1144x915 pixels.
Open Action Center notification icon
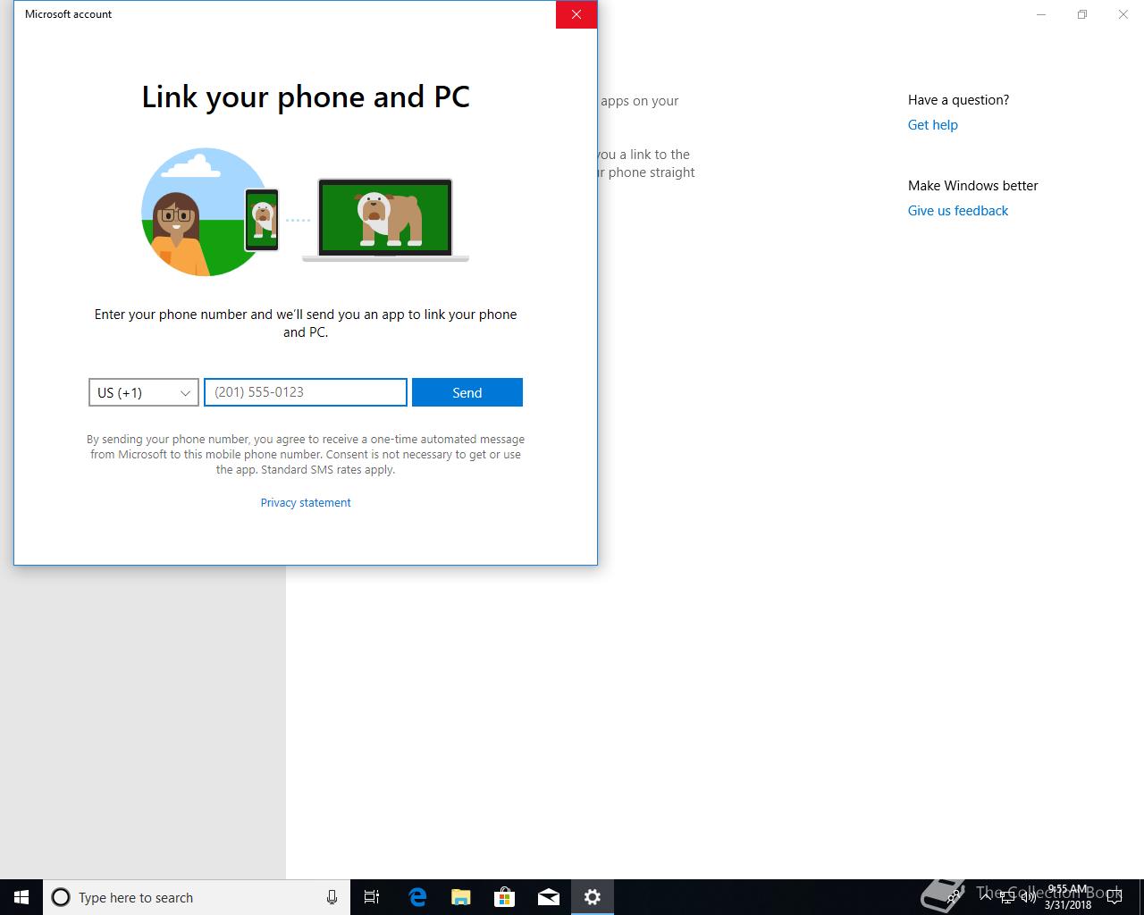[x=1115, y=897]
